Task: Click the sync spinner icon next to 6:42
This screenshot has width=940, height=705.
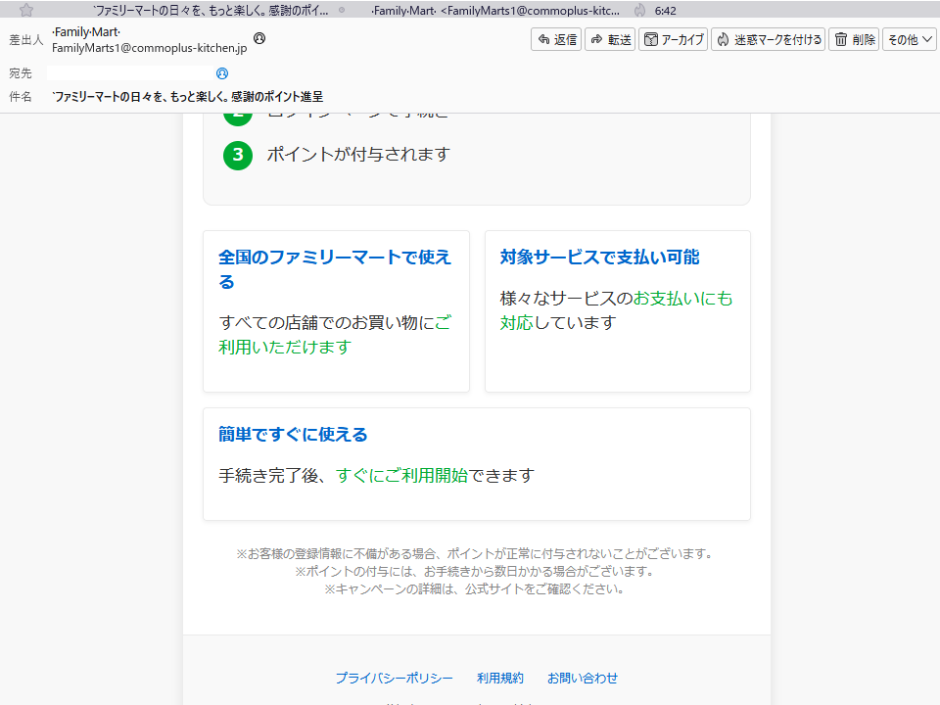Action: (x=641, y=11)
